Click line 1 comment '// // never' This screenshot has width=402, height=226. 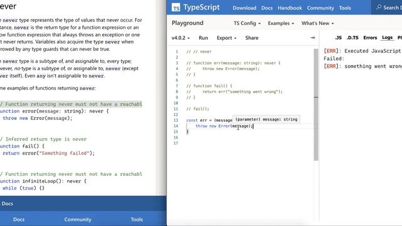199,51
